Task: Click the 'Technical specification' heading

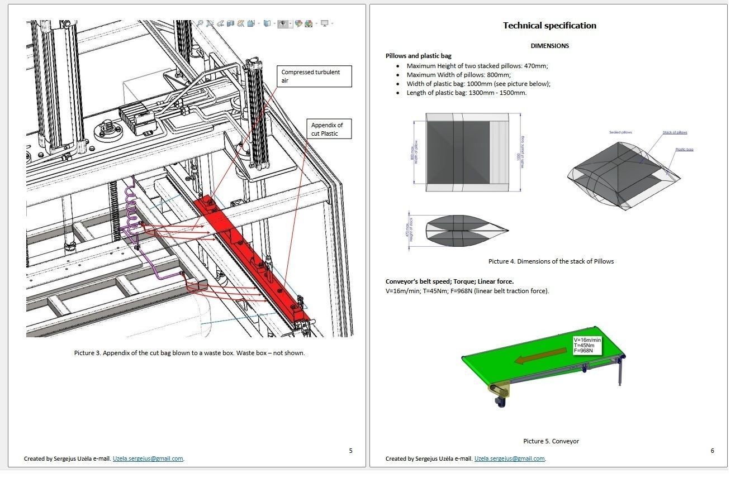Action: pos(549,25)
